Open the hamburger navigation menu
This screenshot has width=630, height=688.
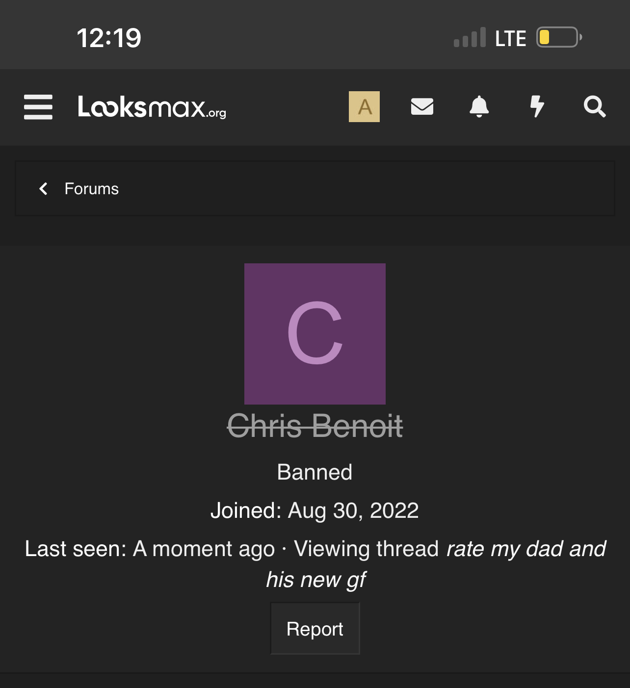point(38,107)
